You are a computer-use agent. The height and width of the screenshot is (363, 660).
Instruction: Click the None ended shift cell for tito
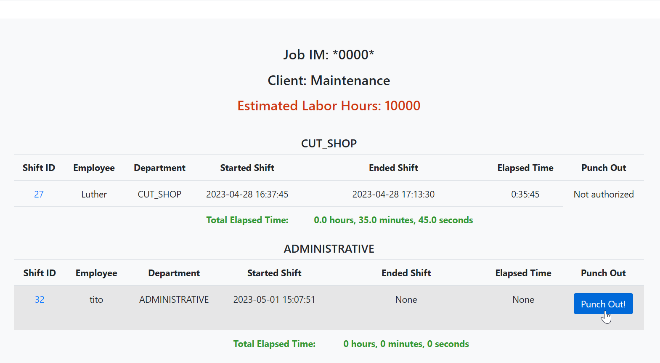pyautogui.click(x=406, y=299)
